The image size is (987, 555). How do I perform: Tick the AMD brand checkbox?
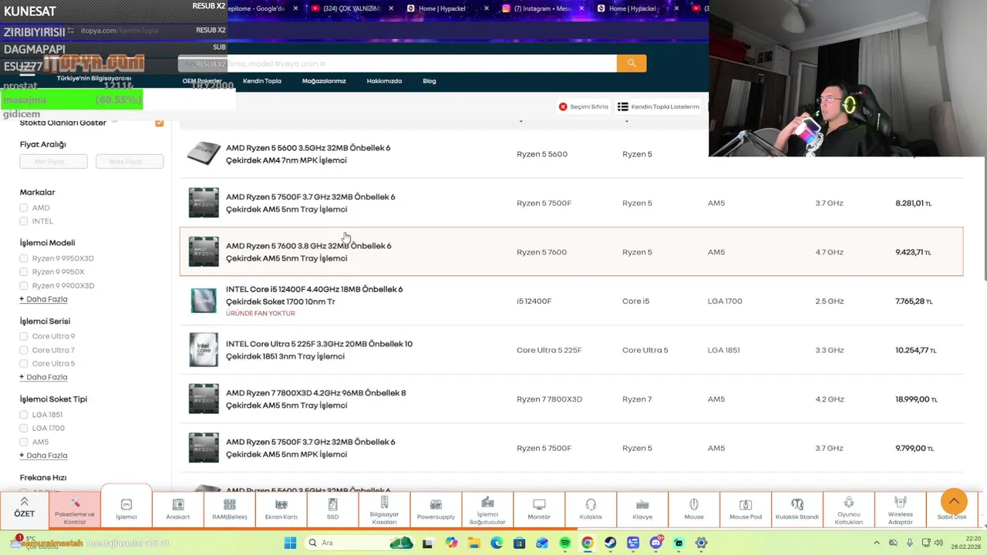[x=24, y=208]
